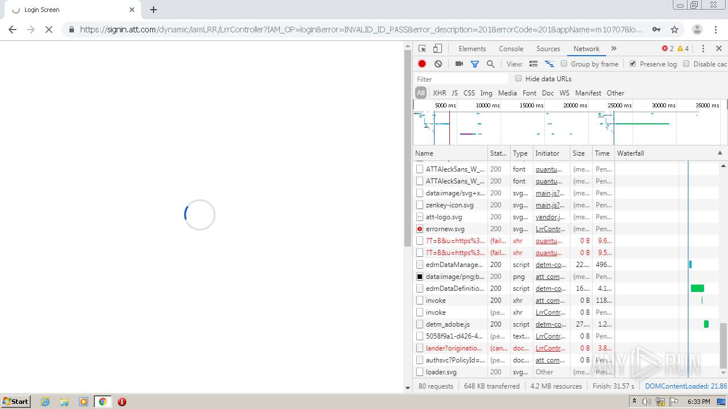
Task: Check Hide data URLs option
Action: 518,78
